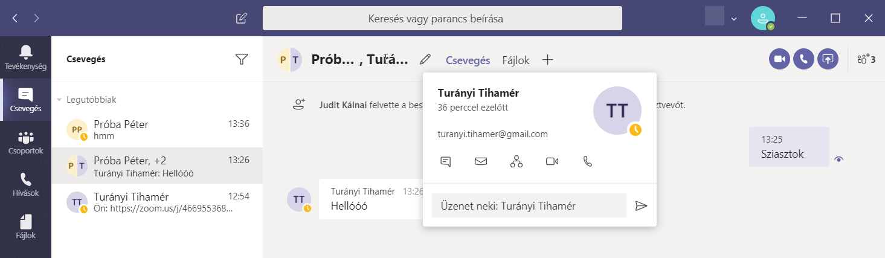Click the seen eye icon beside Sziasztok
Image resolution: width=885 pixels, height=258 pixels.
(838, 160)
